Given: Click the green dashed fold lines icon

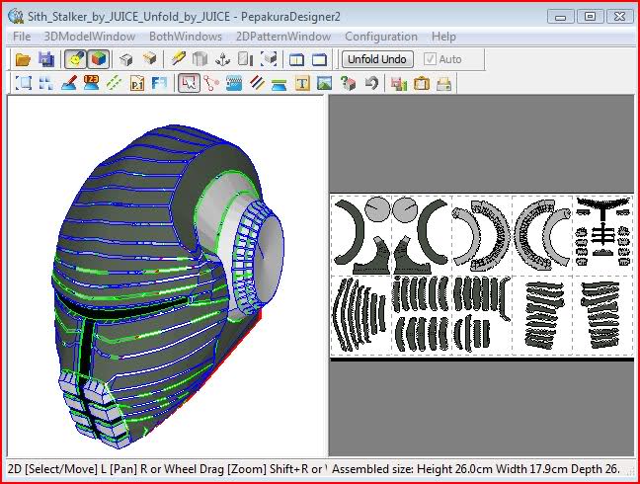Looking at the screenshot, I should click(114, 83).
